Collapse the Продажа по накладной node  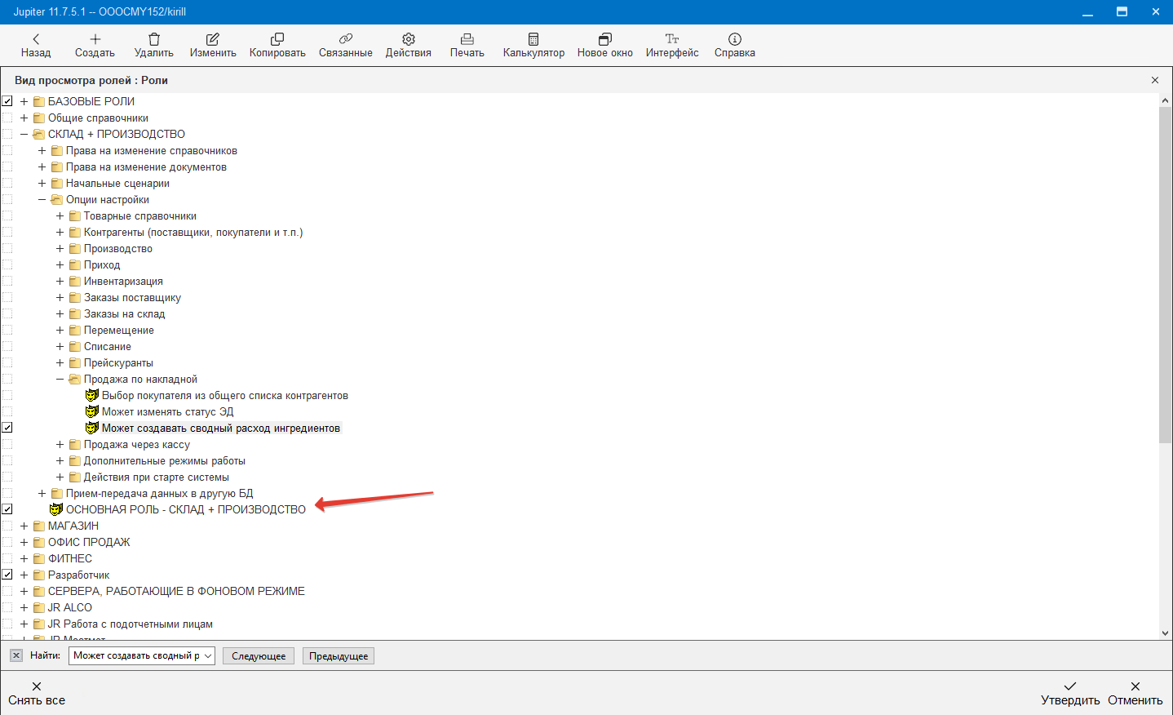[60, 379]
